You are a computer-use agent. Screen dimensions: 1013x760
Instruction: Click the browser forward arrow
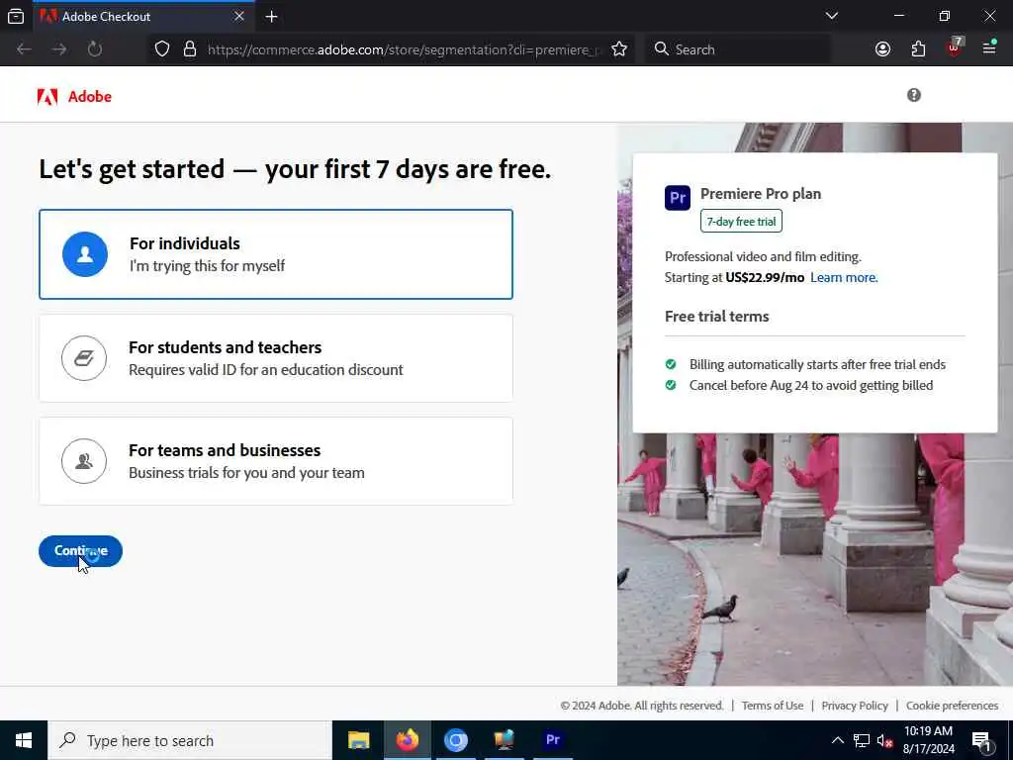point(59,49)
